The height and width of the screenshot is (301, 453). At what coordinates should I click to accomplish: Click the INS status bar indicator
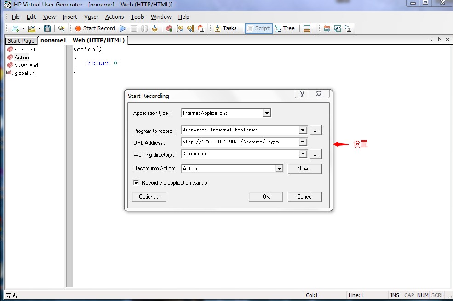394,295
